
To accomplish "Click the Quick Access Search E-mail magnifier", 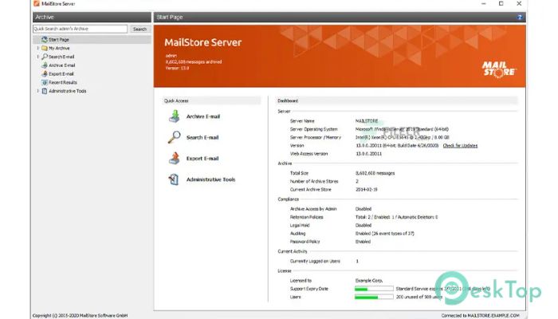I will (174, 137).
